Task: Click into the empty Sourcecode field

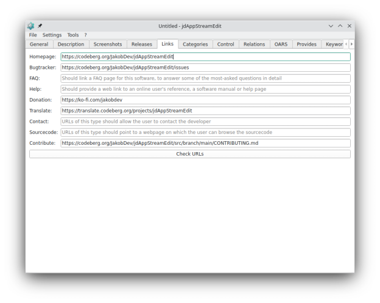Action: pos(205,132)
